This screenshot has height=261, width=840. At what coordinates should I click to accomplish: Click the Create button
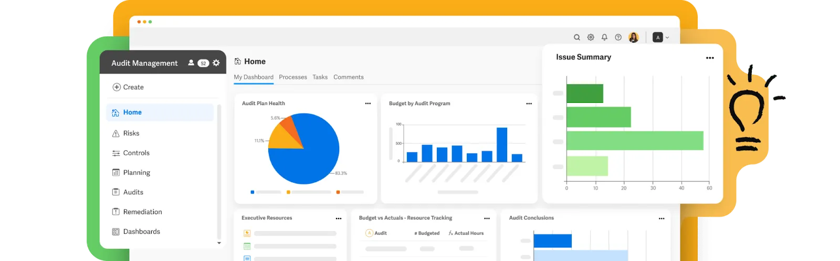pyautogui.click(x=128, y=87)
